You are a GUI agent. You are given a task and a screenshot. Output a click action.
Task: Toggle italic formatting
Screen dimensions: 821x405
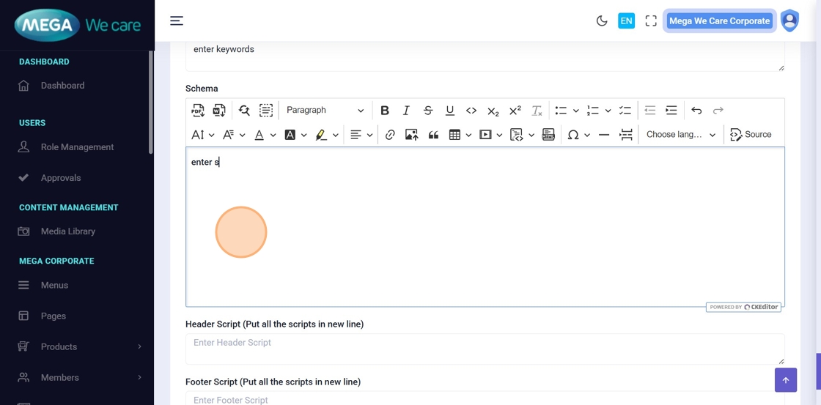[x=406, y=111]
